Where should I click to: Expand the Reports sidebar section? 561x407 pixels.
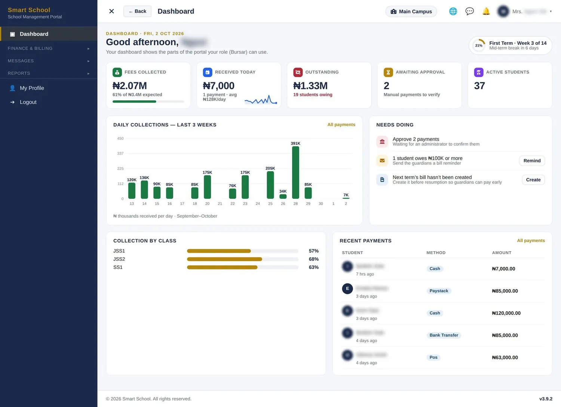click(x=49, y=73)
